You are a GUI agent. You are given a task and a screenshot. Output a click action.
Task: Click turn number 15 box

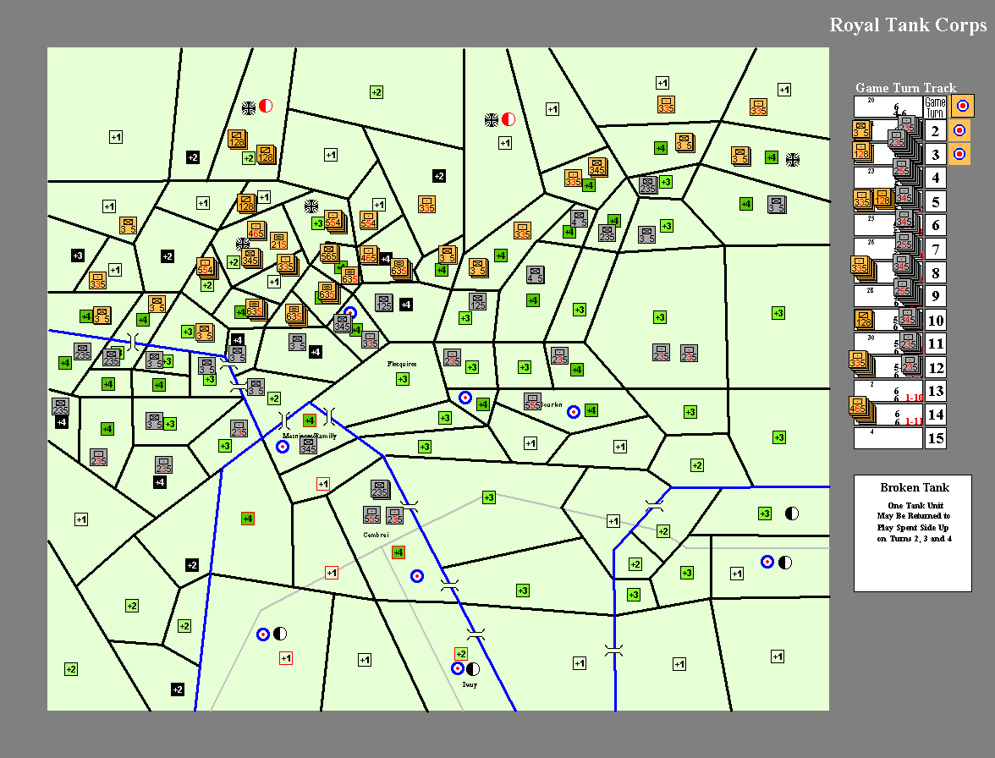point(936,438)
